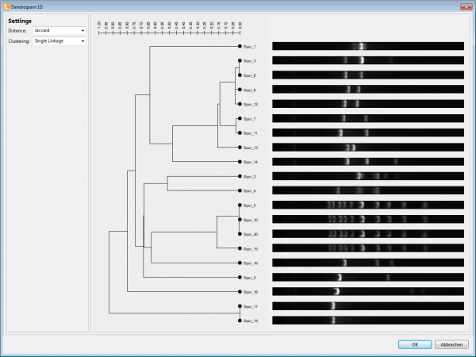Select the node dot for Spur_9
This screenshot has width=476, height=357.
pos(240,278)
